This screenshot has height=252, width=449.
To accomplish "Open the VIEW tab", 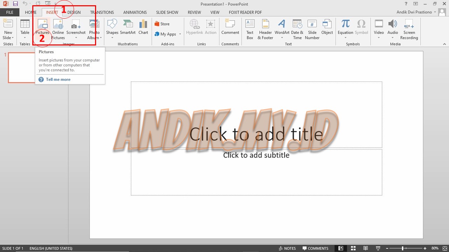I will [x=215, y=12].
